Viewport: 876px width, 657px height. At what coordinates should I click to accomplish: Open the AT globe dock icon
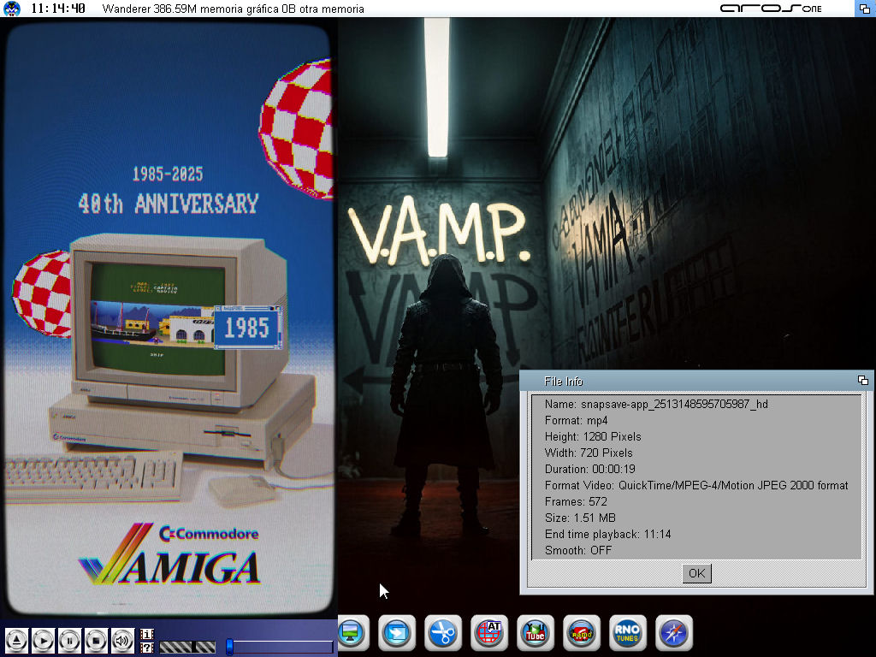pos(489,633)
